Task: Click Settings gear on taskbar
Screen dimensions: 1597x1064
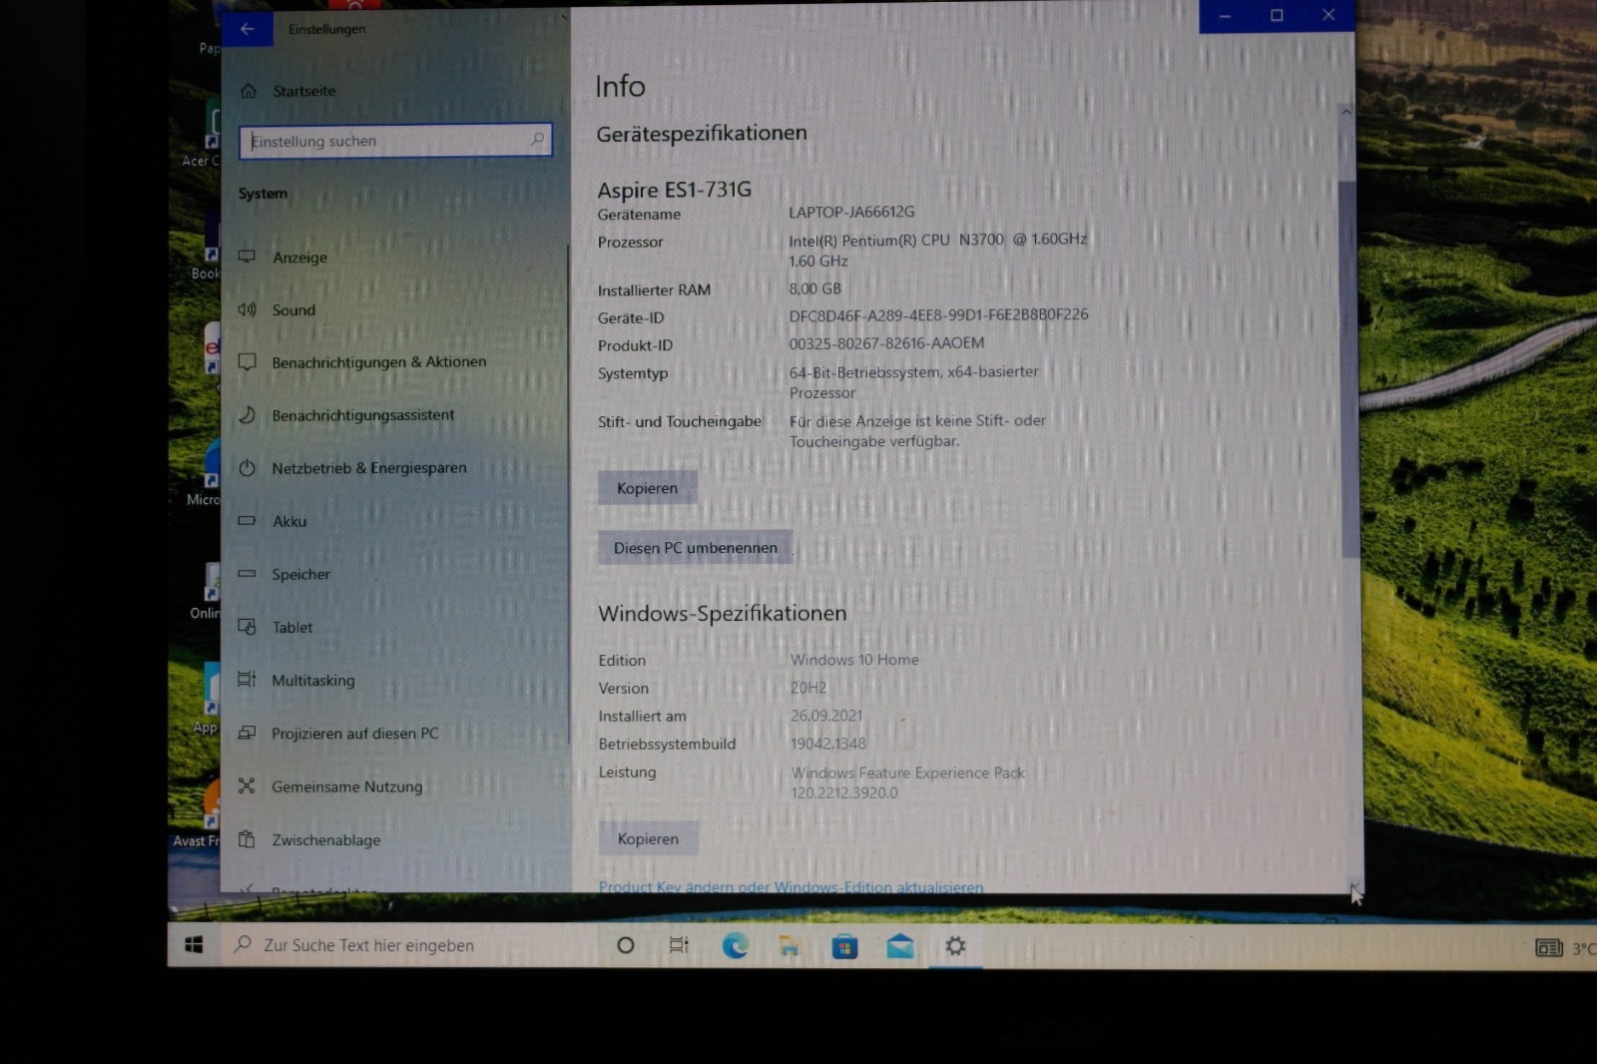Action: pyautogui.click(x=955, y=945)
